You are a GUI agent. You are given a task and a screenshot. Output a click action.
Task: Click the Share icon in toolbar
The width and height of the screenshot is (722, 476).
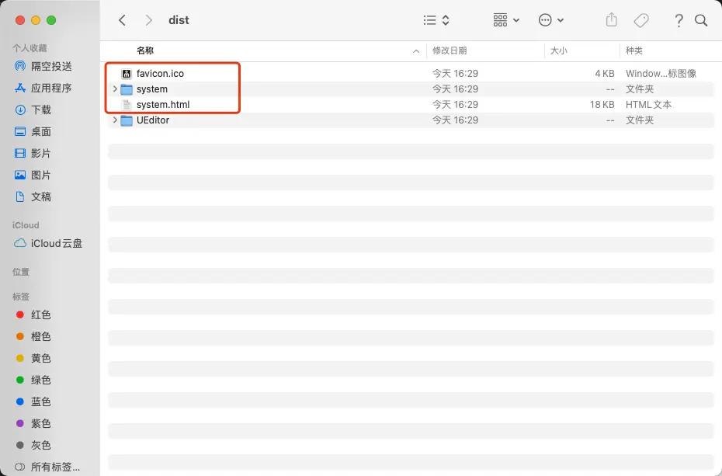point(611,19)
